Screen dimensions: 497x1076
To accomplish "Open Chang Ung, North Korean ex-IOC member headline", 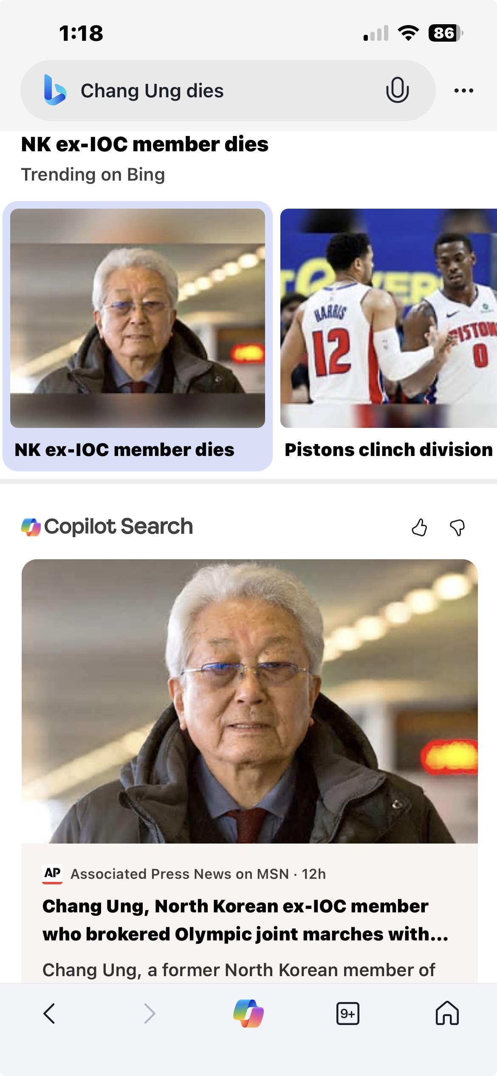I will click(246, 920).
